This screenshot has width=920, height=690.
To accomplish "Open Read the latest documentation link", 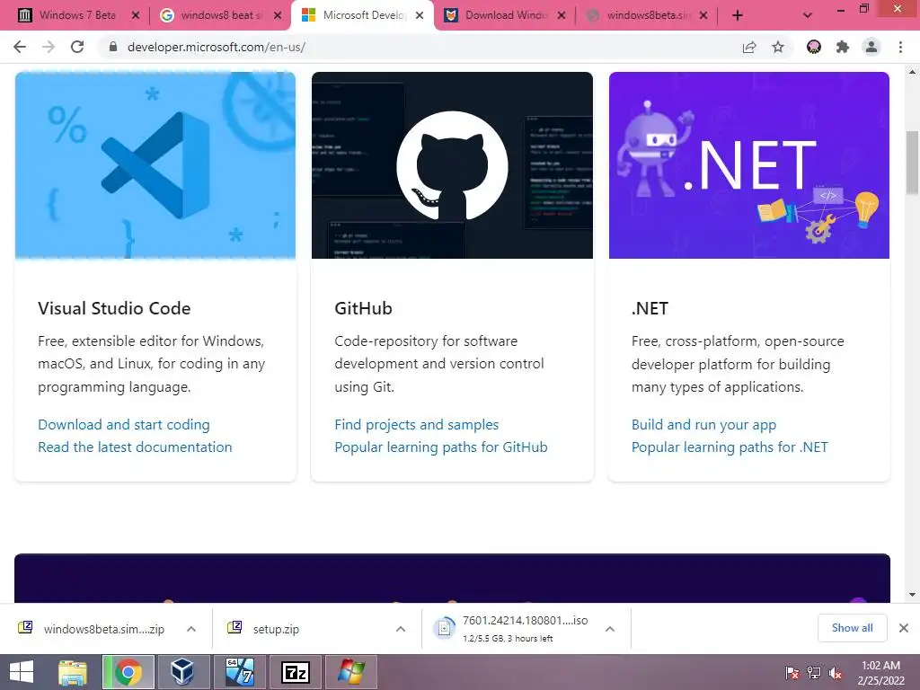I will click(x=135, y=447).
